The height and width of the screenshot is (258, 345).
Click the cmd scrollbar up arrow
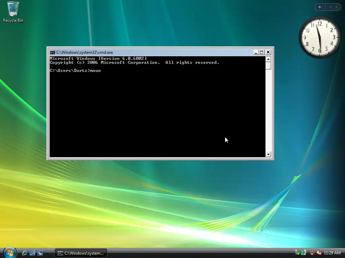click(268, 59)
